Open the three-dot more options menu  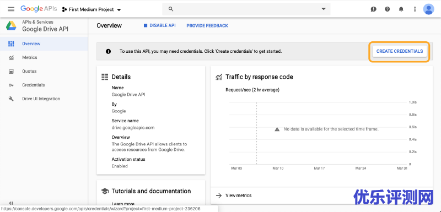(x=415, y=9)
